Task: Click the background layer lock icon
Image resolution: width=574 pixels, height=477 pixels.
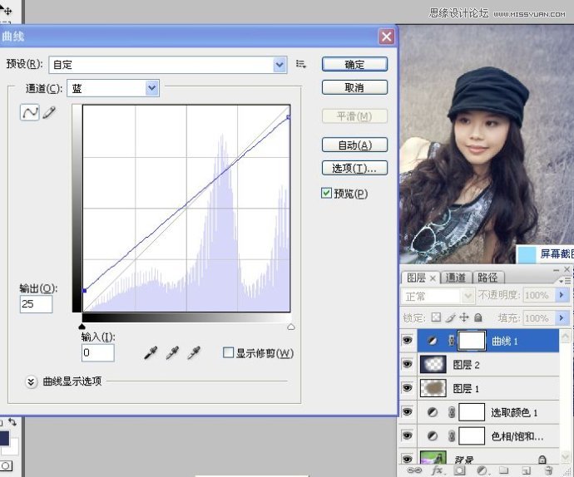Action: click(542, 459)
